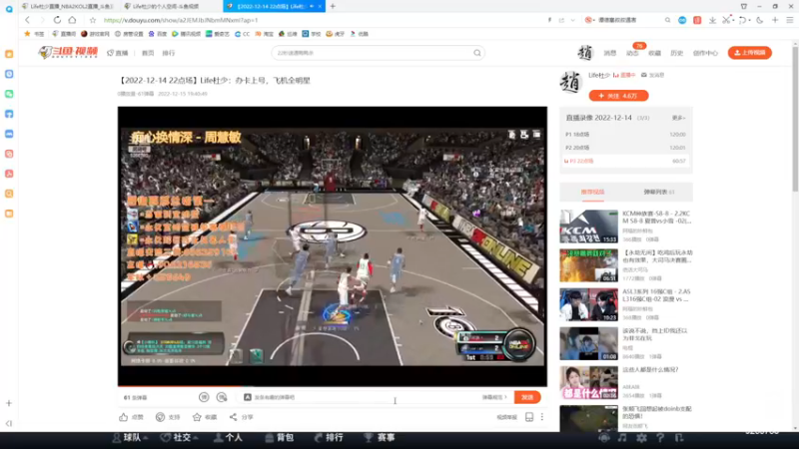
Task: Focus the Douyu search input field
Action: pos(372,53)
